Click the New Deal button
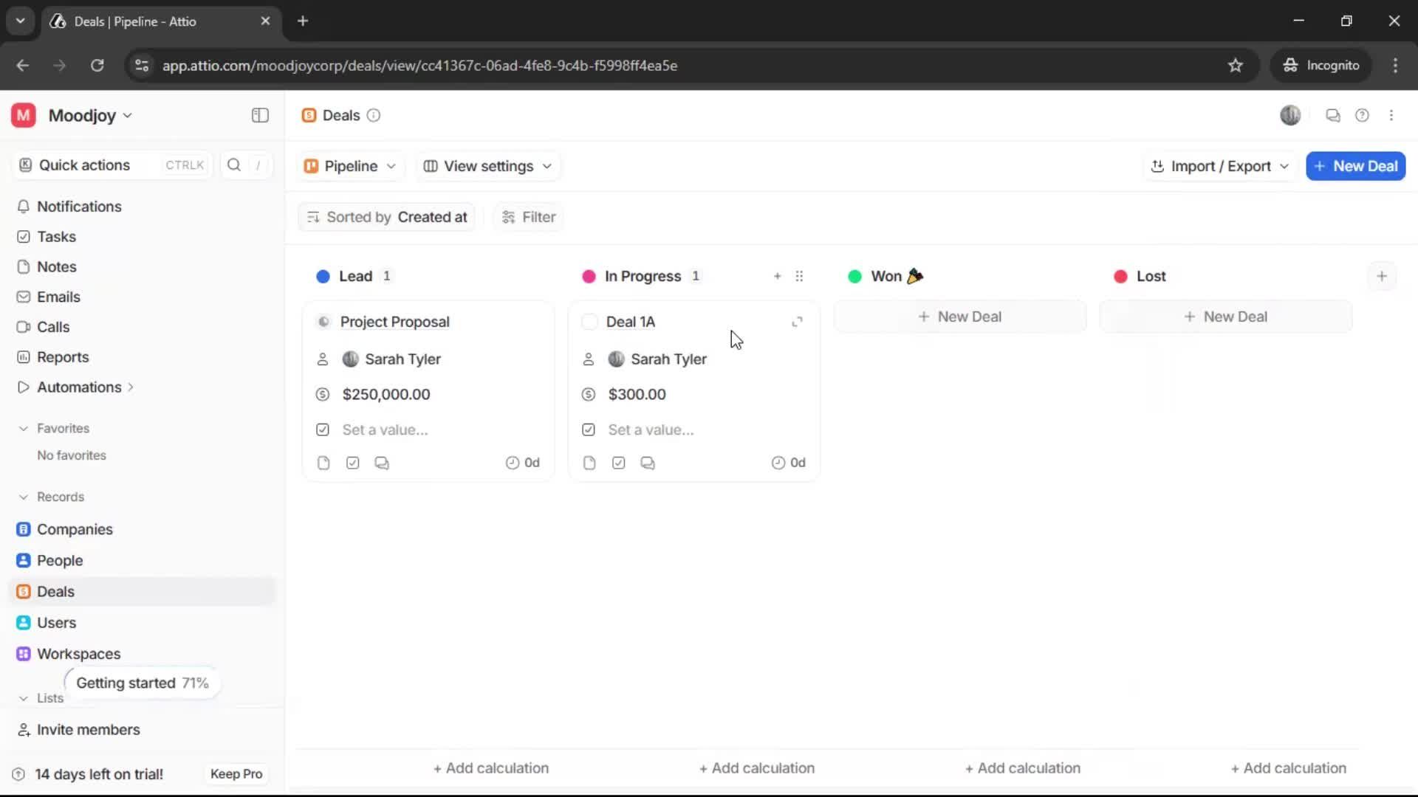The image size is (1418, 797). click(x=1356, y=166)
